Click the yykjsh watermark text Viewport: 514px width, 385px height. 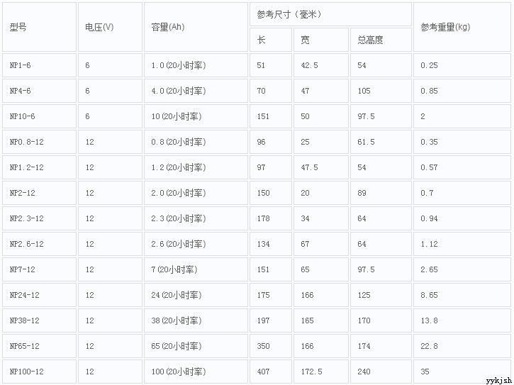(498, 380)
